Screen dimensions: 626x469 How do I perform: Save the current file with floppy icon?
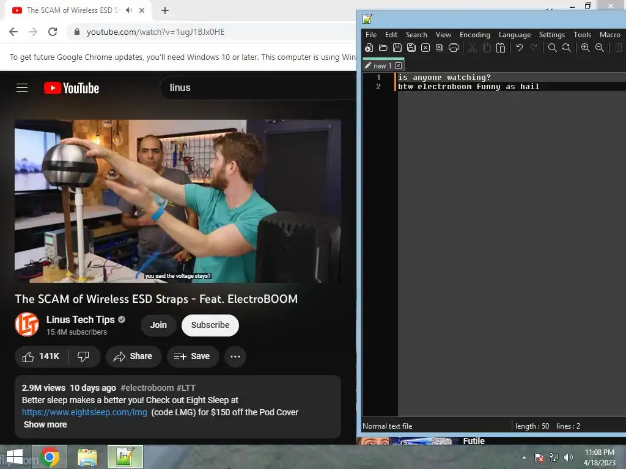397,48
